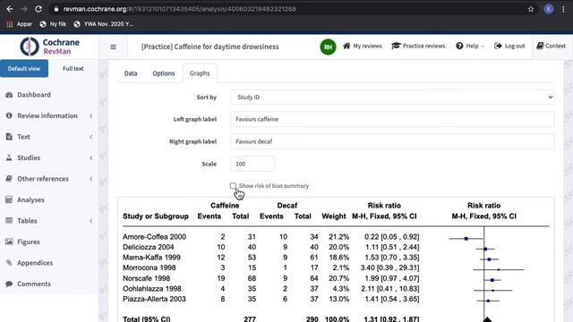Expand the Other references chevron
The width and height of the screenshot is (573, 322).
tap(90, 179)
